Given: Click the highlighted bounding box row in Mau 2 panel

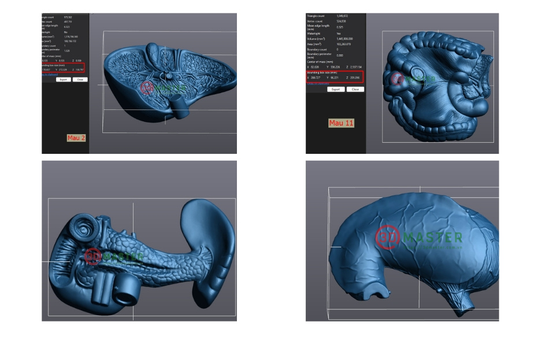Looking at the screenshot, I should [x=63, y=67].
